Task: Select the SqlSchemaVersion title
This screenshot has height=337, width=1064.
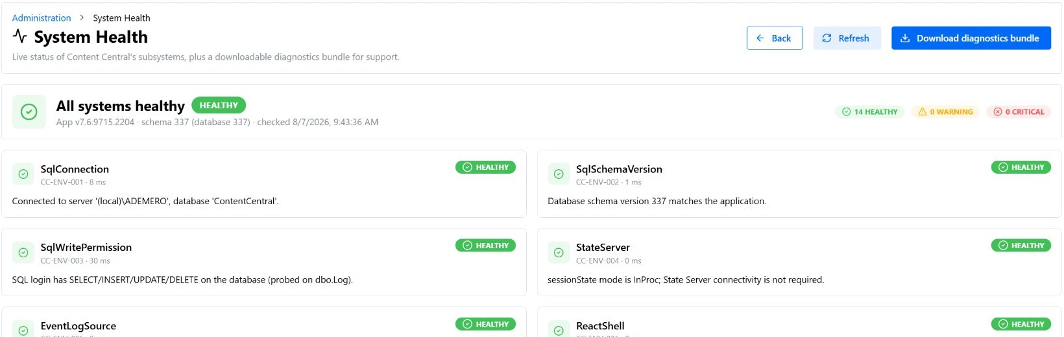Action: (619, 169)
